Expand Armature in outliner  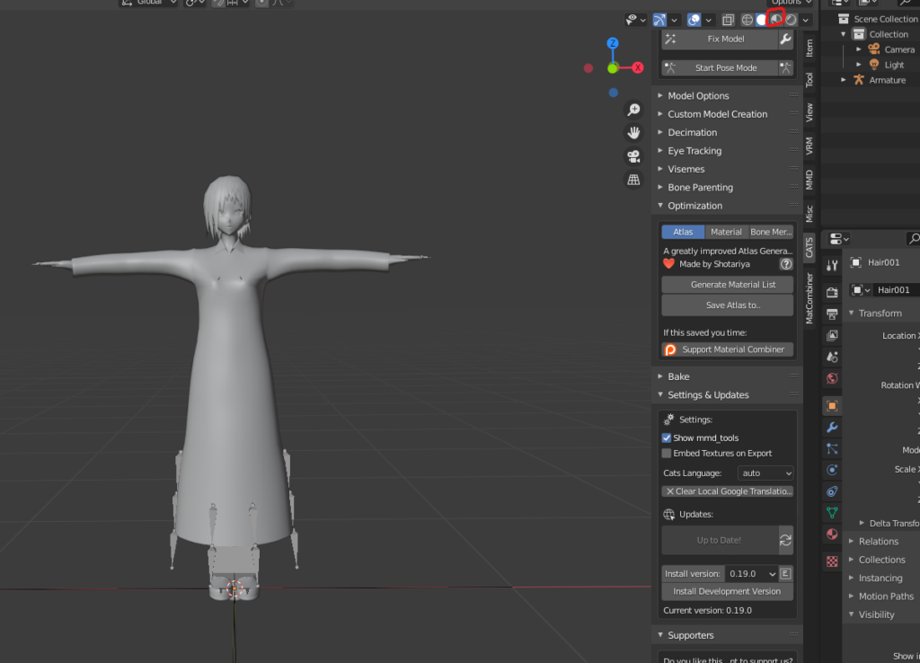tap(844, 80)
